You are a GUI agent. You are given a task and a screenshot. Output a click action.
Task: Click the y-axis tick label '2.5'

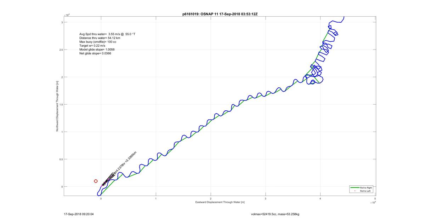(x=61, y=50)
